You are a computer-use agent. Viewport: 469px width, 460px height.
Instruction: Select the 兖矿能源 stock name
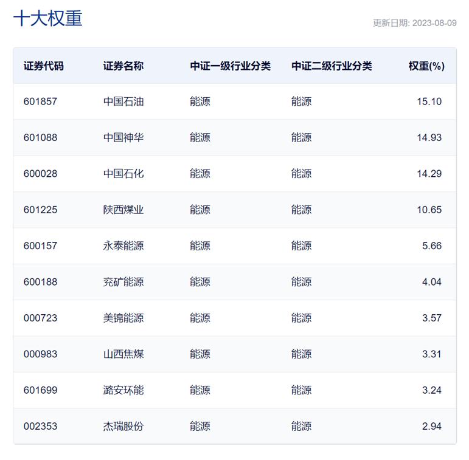[123, 282]
